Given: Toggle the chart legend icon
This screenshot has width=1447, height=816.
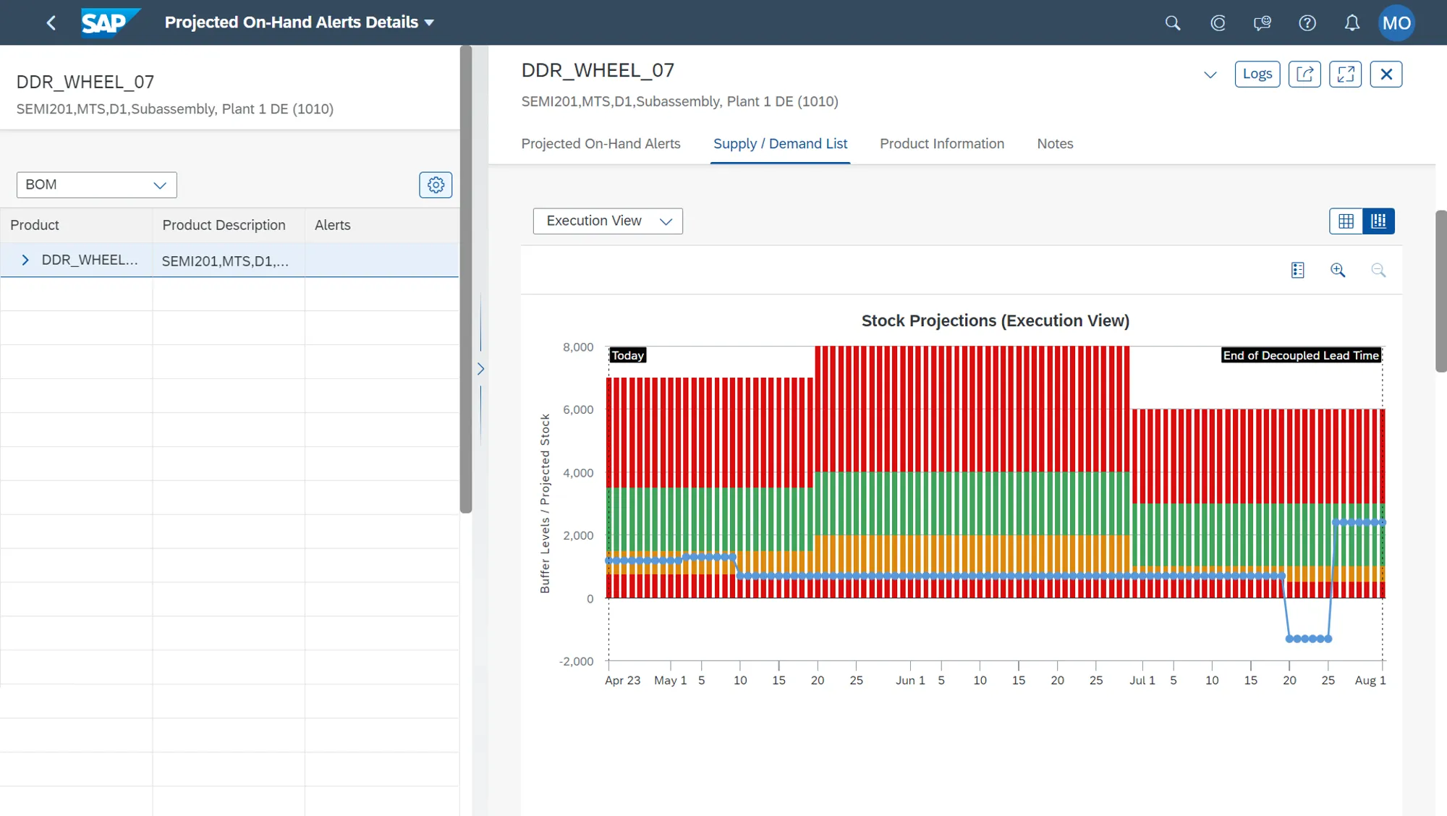Looking at the screenshot, I should pyautogui.click(x=1297, y=271).
